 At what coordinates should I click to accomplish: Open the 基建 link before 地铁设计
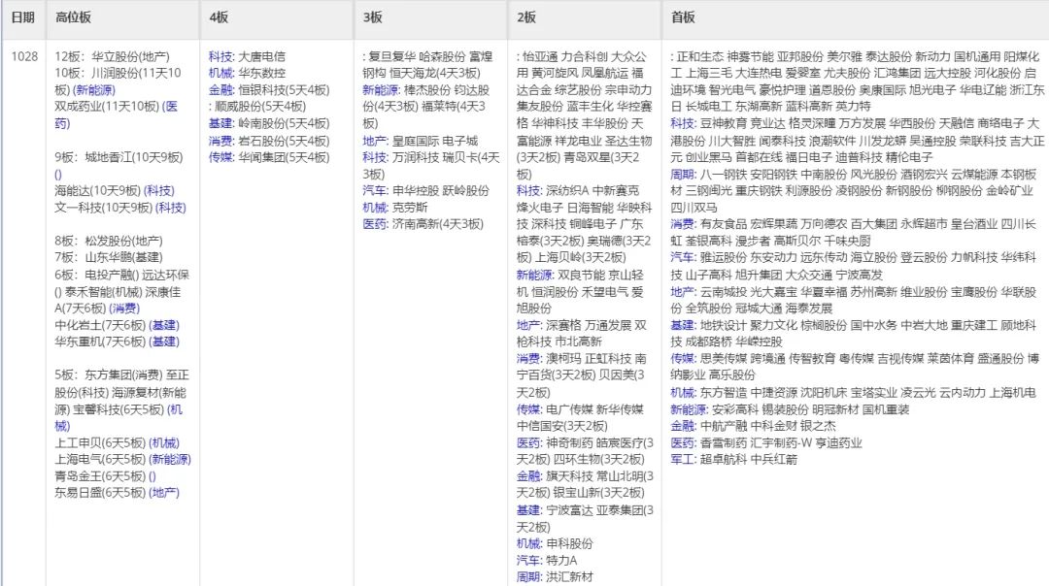[683, 325]
